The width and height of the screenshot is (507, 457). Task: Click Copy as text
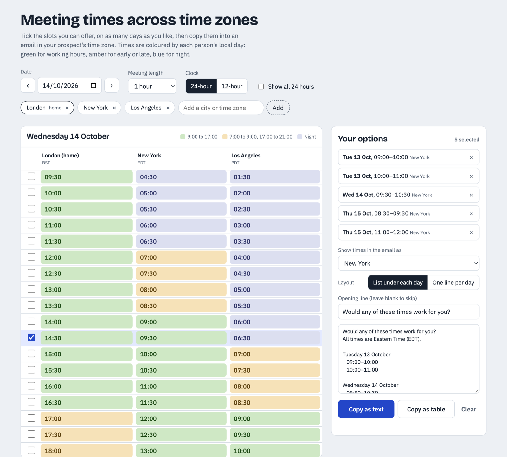[x=366, y=409]
